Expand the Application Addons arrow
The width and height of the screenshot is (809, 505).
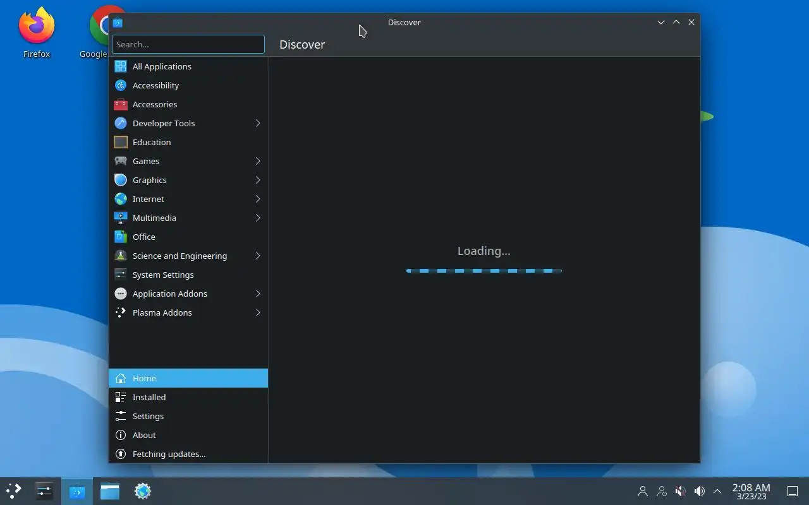[x=258, y=294]
